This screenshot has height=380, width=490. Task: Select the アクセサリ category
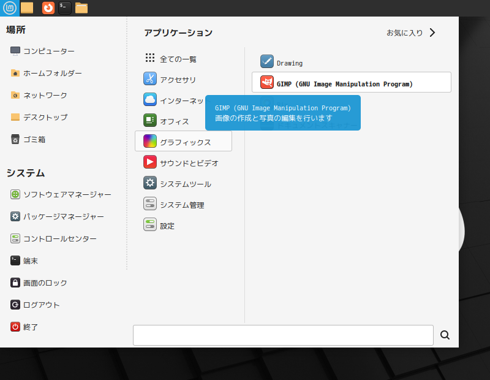[183, 79]
